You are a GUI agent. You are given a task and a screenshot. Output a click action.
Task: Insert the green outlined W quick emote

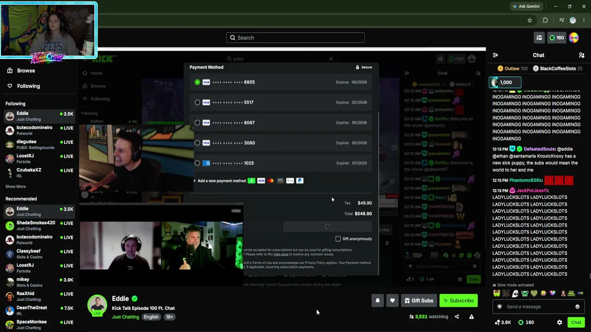click(525, 293)
